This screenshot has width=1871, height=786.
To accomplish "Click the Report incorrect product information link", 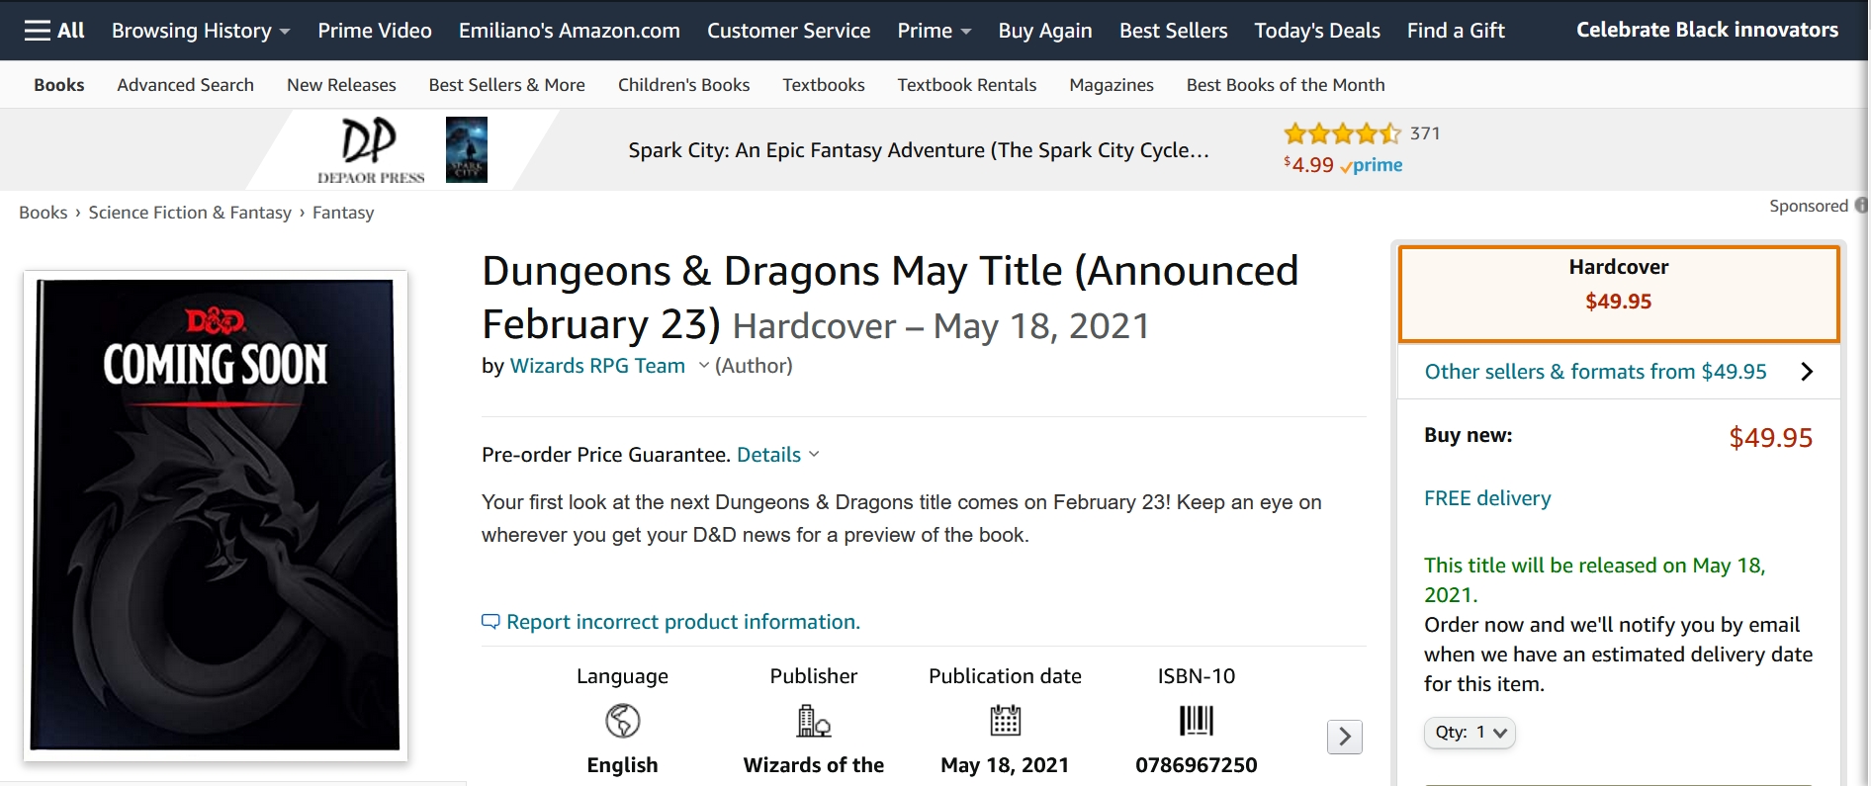I will pos(682,622).
